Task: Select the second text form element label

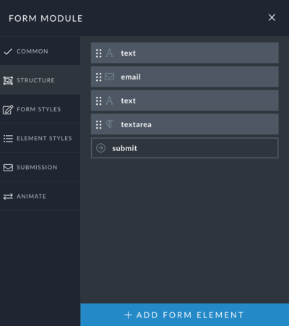Action: (x=128, y=101)
